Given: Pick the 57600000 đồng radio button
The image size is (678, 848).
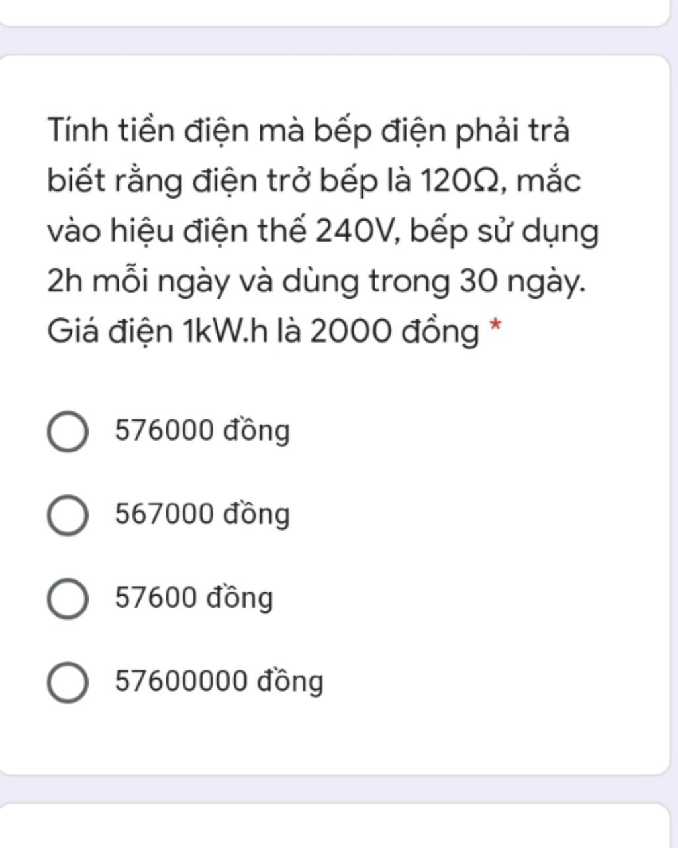Looking at the screenshot, I should click(68, 682).
